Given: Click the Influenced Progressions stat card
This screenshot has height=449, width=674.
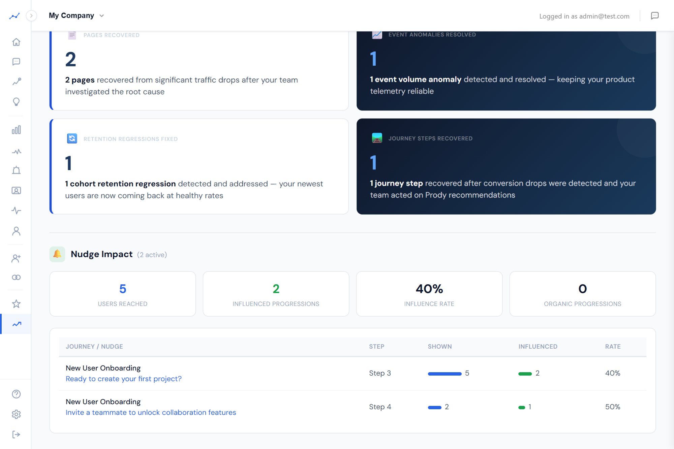Looking at the screenshot, I should [x=276, y=294].
